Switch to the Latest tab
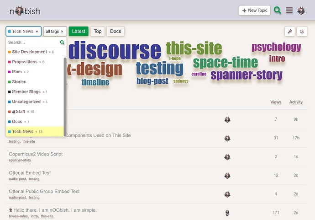This screenshot has height=220, width=315. tap(79, 31)
